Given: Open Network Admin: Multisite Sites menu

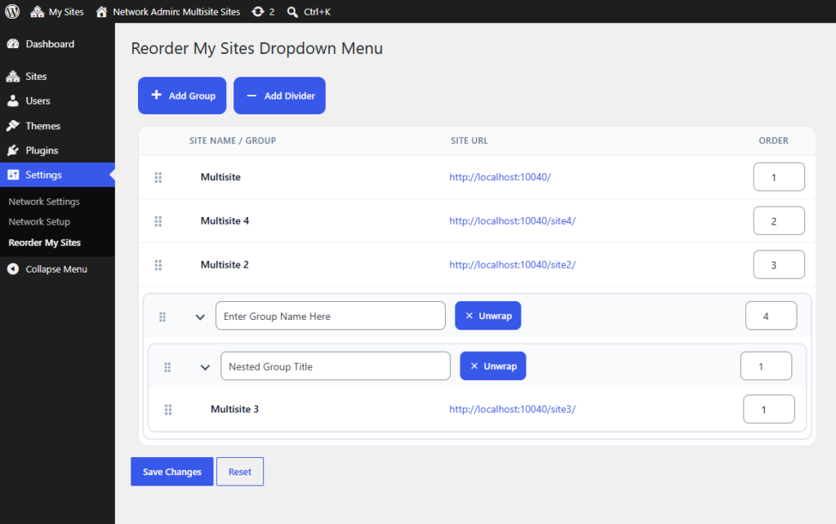Looking at the screenshot, I should 168,11.
